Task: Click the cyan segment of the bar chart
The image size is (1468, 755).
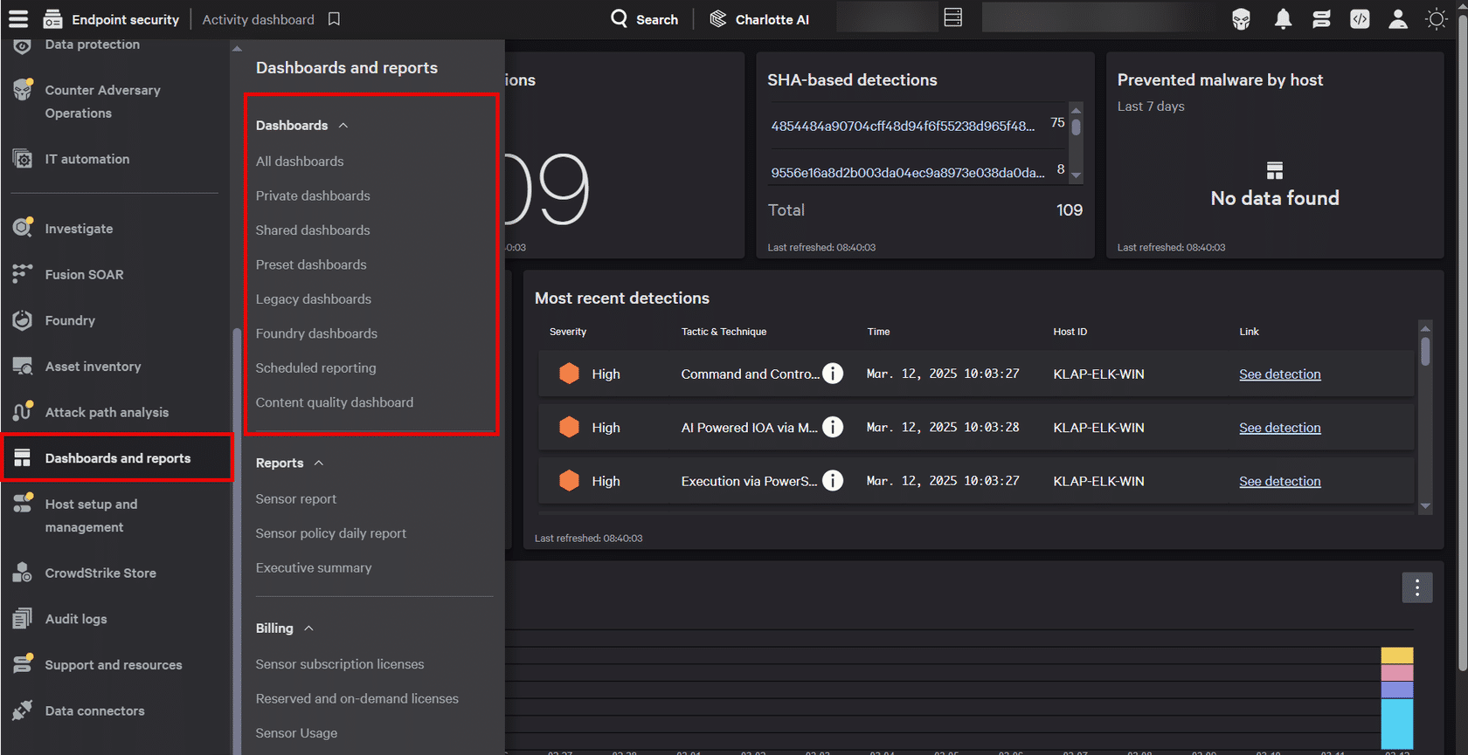Action: pyautogui.click(x=1396, y=723)
